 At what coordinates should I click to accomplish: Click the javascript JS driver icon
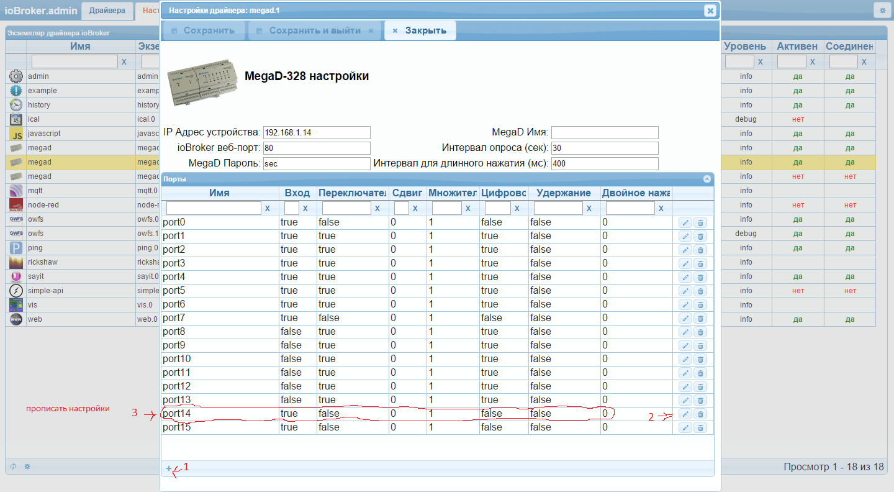click(16, 134)
